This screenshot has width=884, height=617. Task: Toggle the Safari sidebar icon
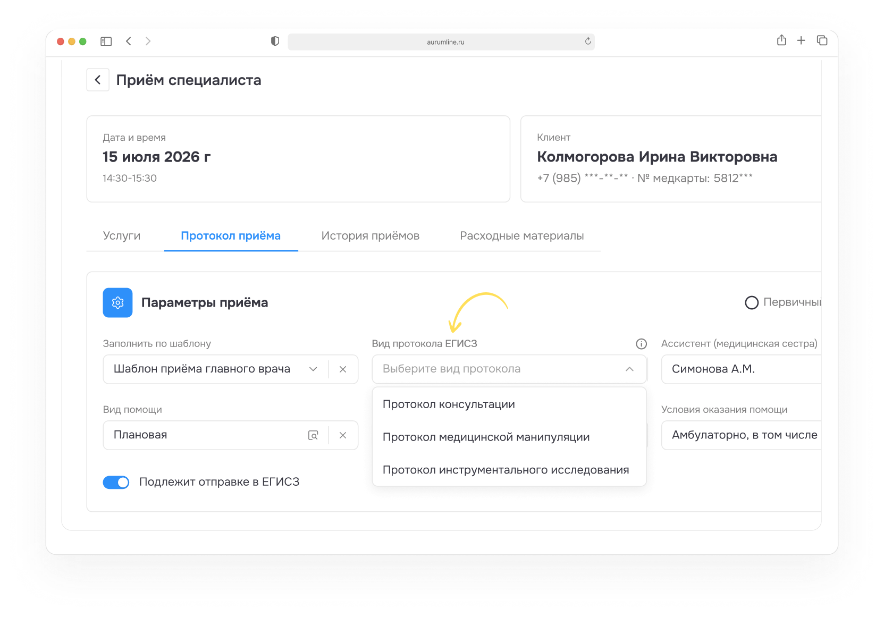(106, 41)
